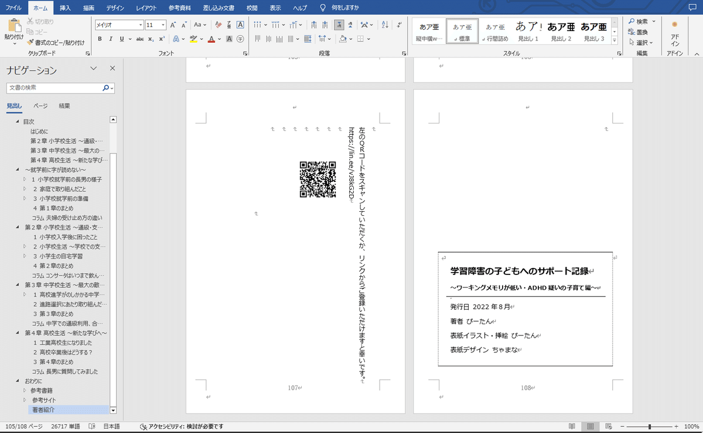Click the increase indent icon

(326, 25)
